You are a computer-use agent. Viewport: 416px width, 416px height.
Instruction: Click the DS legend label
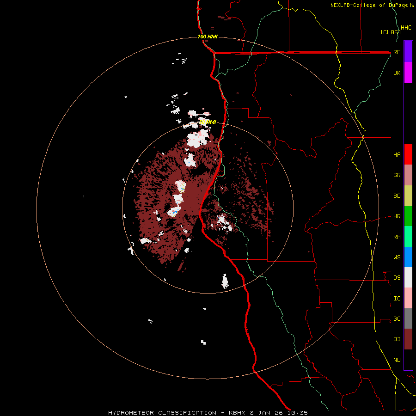397,278
